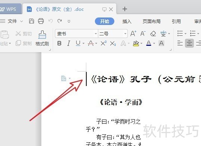The height and width of the screenshot is (146, 201).
Task: Toggle center alignment button
Action: coord(189,43)
